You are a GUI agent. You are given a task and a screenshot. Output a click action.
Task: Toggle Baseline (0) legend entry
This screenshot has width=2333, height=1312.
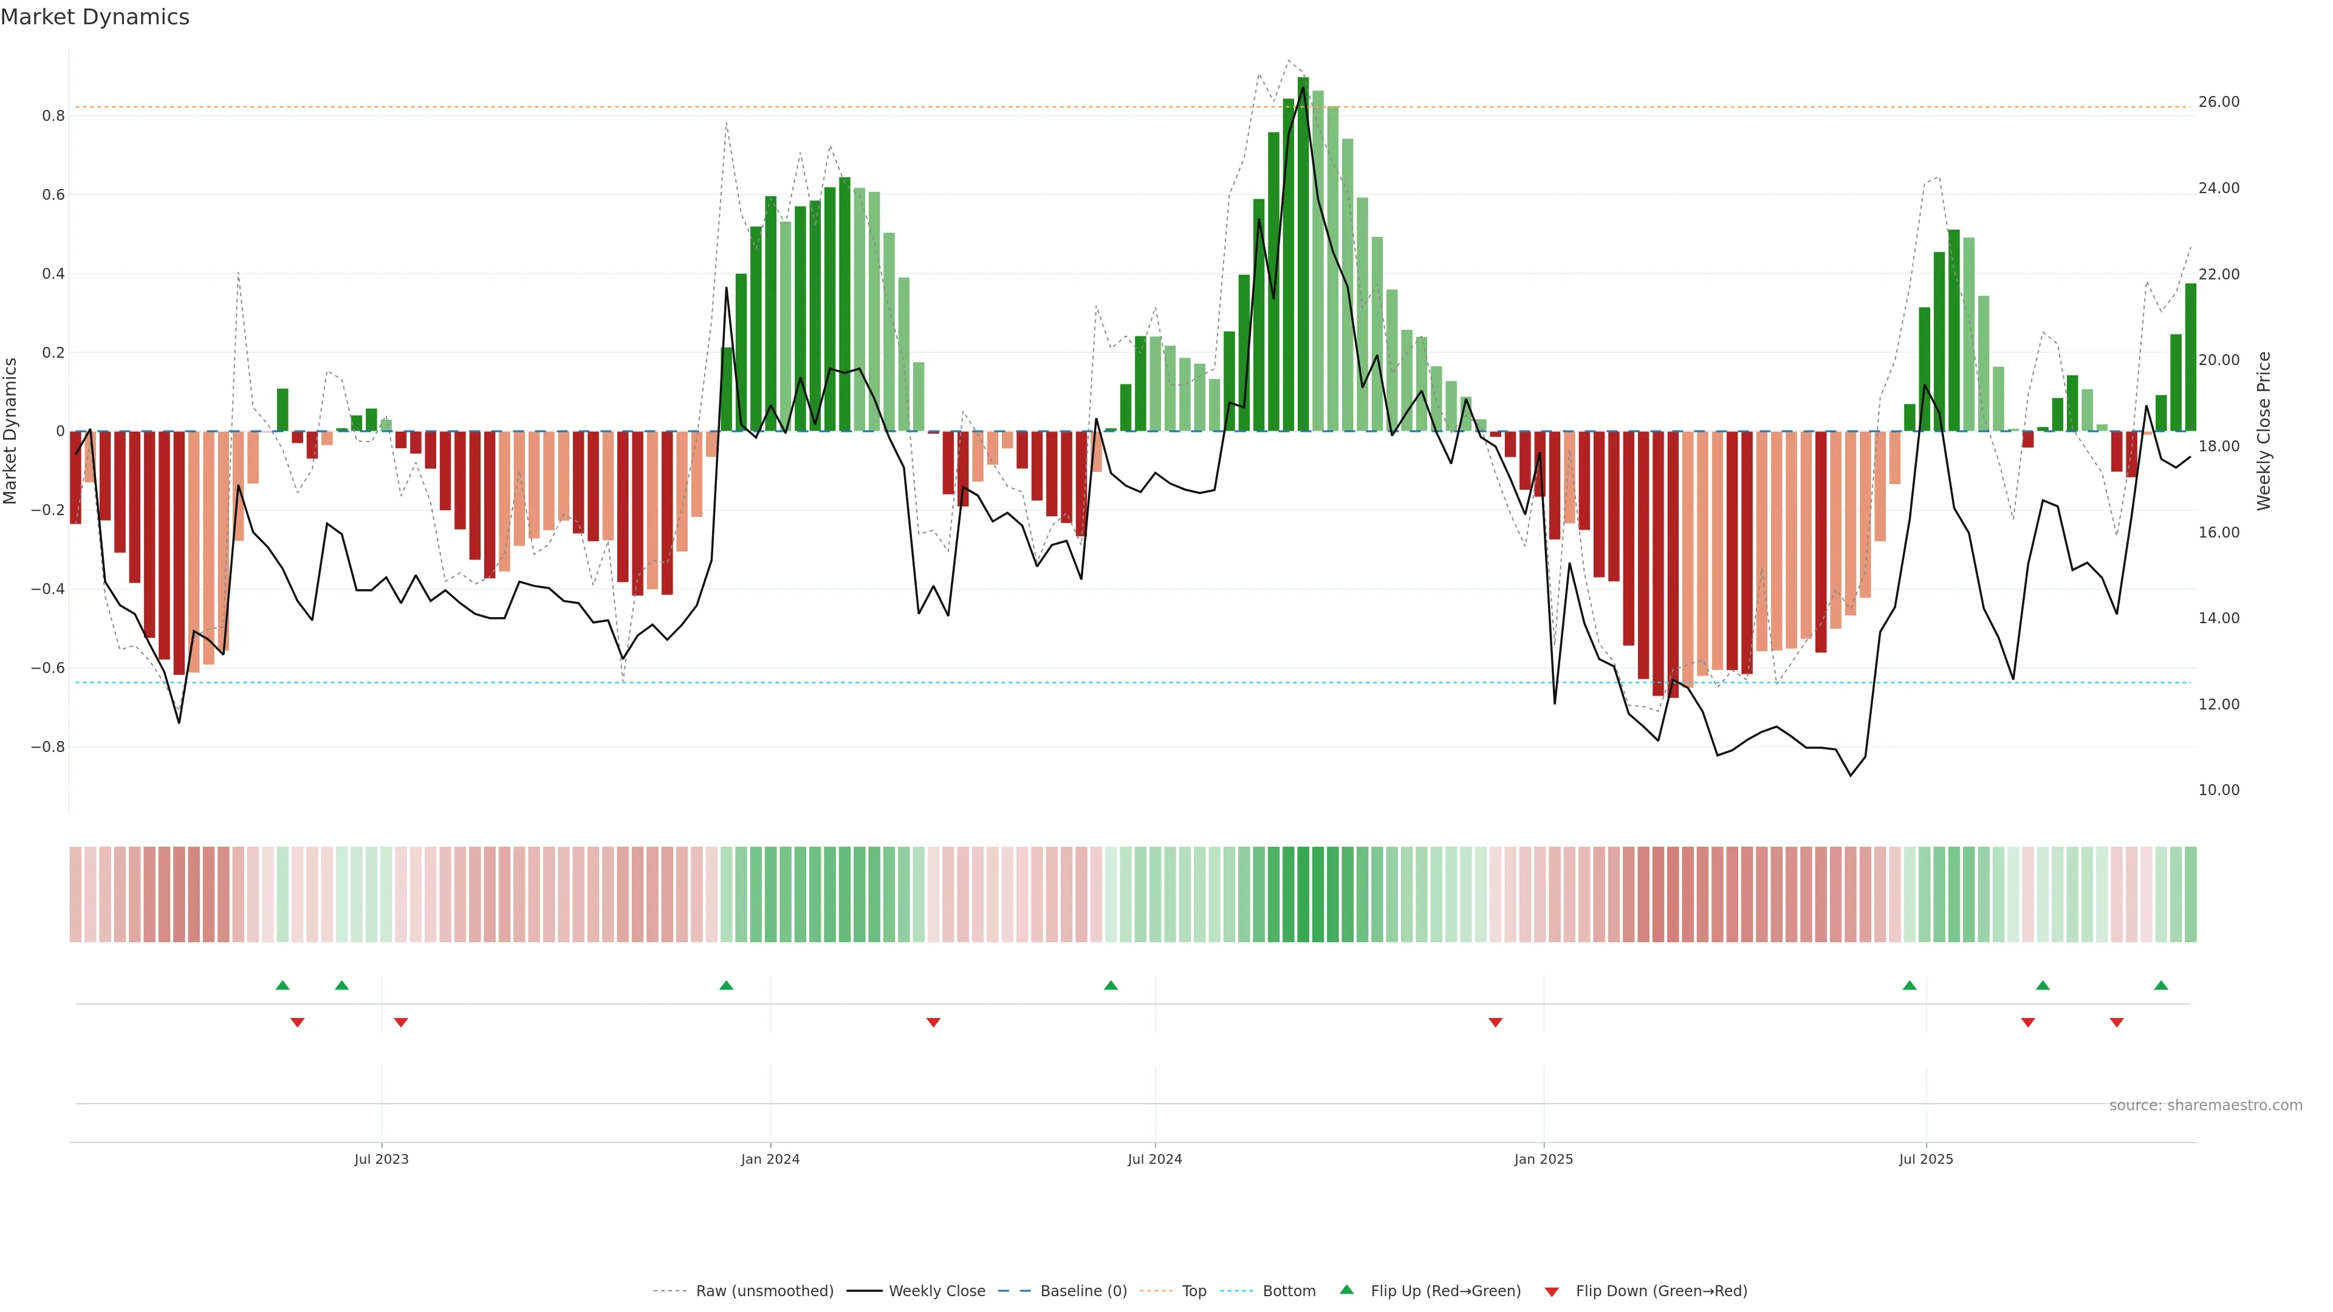[x=1083, y=1291]
